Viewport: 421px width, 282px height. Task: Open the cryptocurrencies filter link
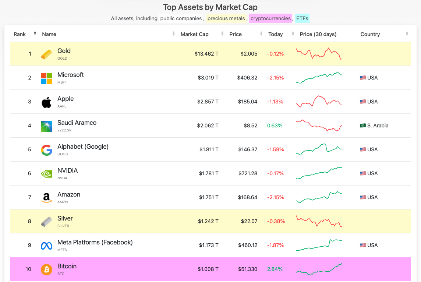coord(270,18)
